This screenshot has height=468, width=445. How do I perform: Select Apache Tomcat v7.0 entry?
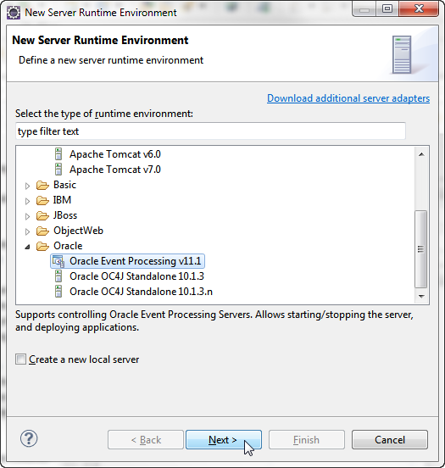click(115, 170)
